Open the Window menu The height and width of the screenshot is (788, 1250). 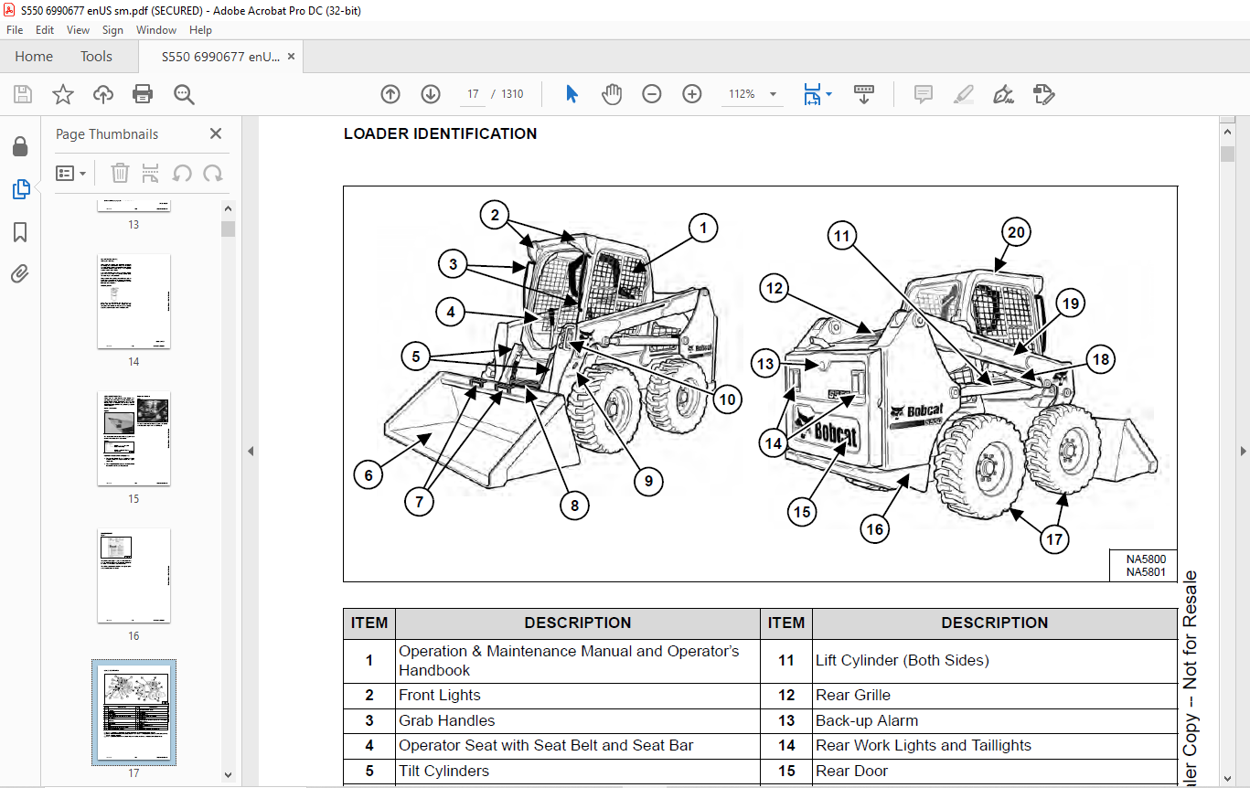pos(156,30)
